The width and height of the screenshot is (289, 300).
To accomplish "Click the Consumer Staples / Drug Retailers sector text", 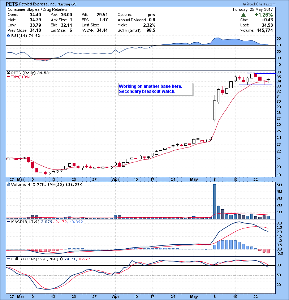I will [x=38, y=9].
